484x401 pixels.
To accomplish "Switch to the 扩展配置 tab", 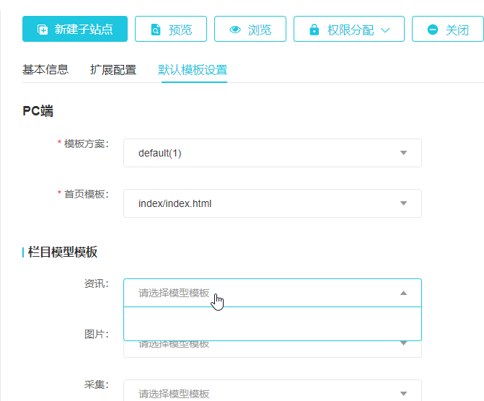I will [113, 70].
